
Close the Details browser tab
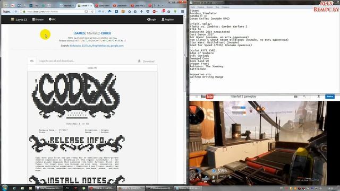91,5
